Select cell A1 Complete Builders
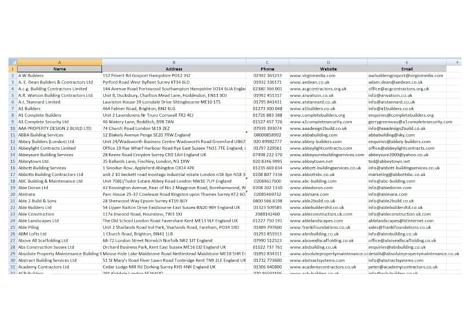 pos(59,115)
